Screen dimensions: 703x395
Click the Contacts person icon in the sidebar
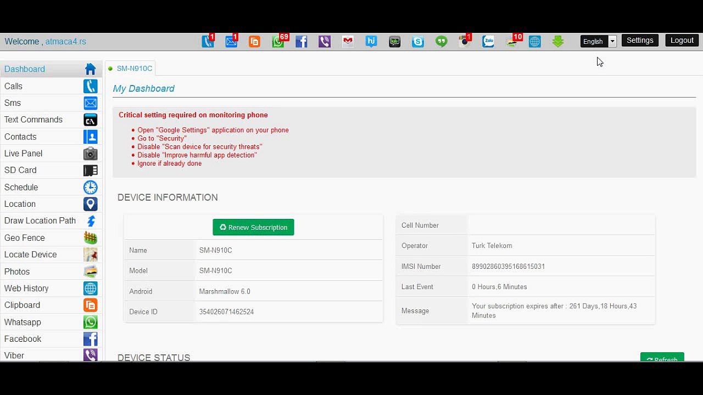pos(91,137)
